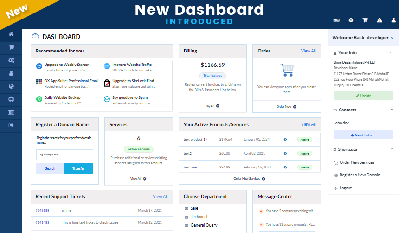Open the account user icon in top bar

coord(393,20)
